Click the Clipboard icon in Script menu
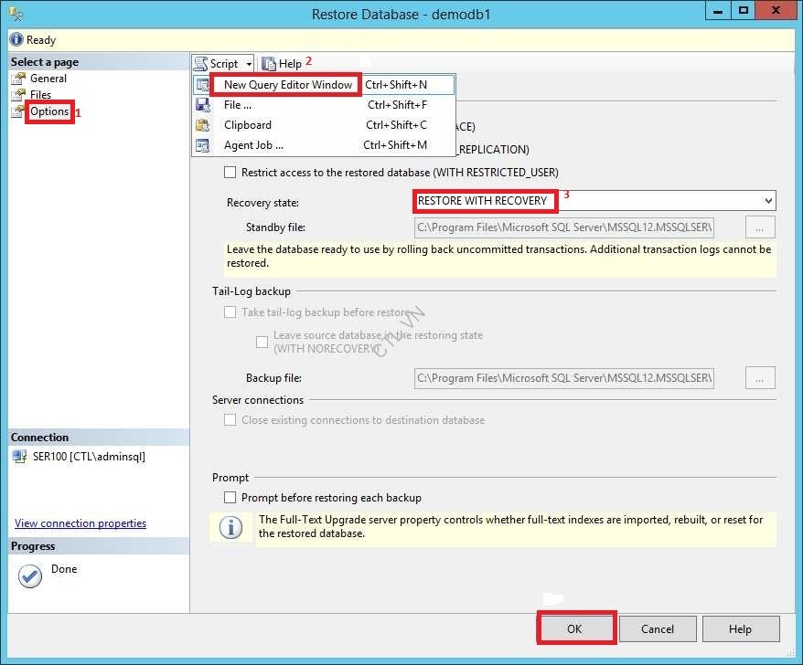The height and width of the screenshot is (665, 803). click(x=204, y=125)
